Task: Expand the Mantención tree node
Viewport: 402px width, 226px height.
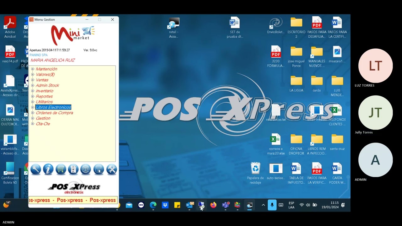Action: point(32,69)
